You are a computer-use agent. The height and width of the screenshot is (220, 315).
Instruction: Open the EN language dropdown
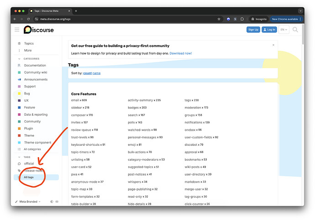point(284,30)
